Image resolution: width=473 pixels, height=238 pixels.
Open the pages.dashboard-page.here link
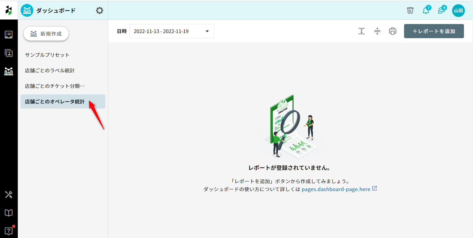(x=336, y=189)
